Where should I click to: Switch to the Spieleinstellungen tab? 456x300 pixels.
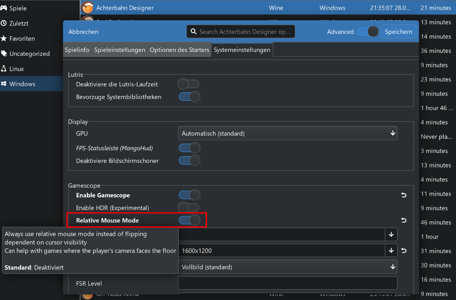pyautogui.click(x=119, y=50)
